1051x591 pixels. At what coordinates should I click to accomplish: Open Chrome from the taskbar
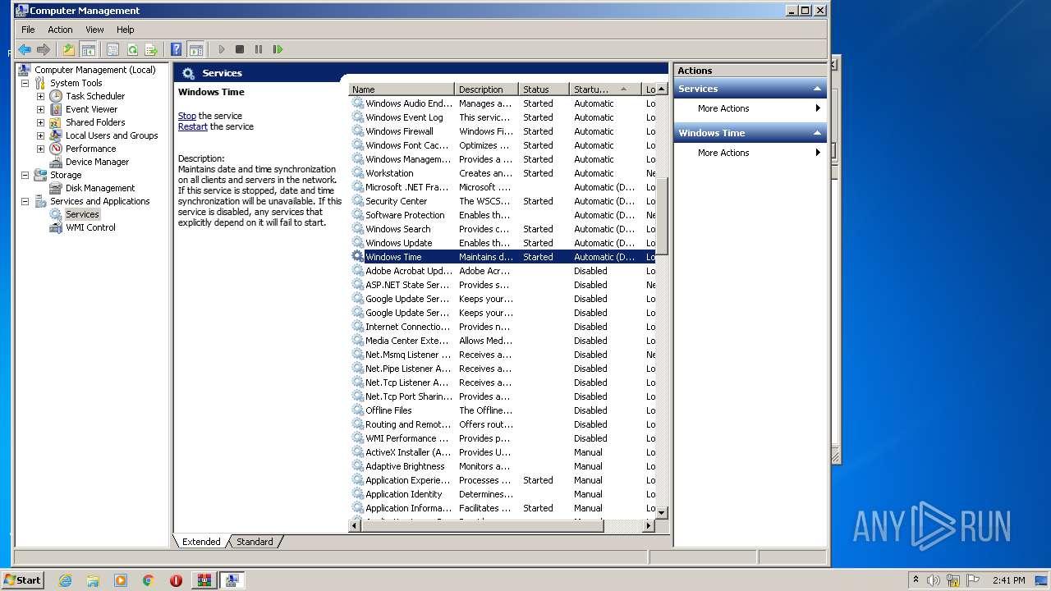click(x=148, y=580)
